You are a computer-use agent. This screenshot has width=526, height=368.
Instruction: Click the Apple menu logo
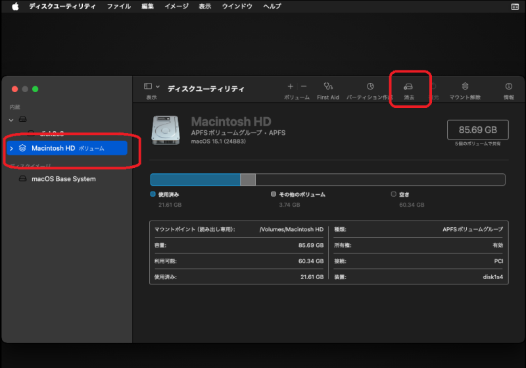coord(15,6)
